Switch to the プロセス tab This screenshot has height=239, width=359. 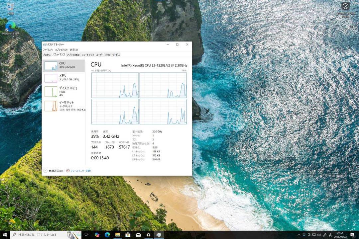point(47,55)
